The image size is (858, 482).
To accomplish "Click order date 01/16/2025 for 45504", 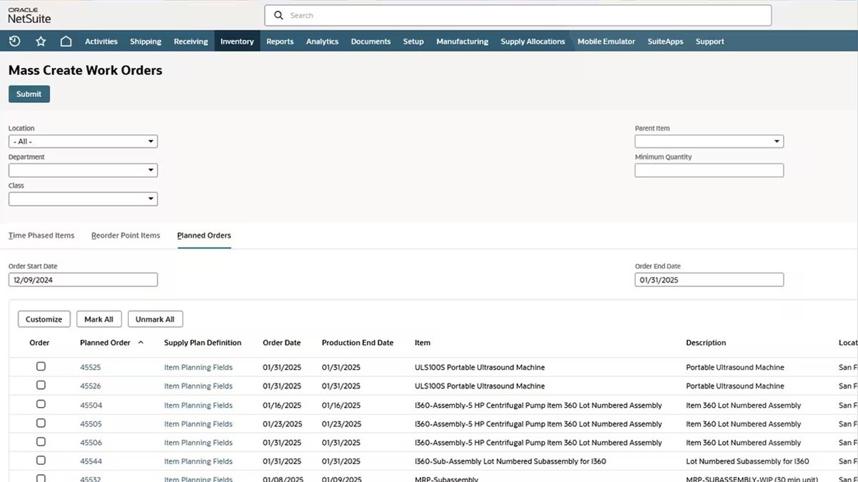I will pyautogui.click(x=283, y=405).
